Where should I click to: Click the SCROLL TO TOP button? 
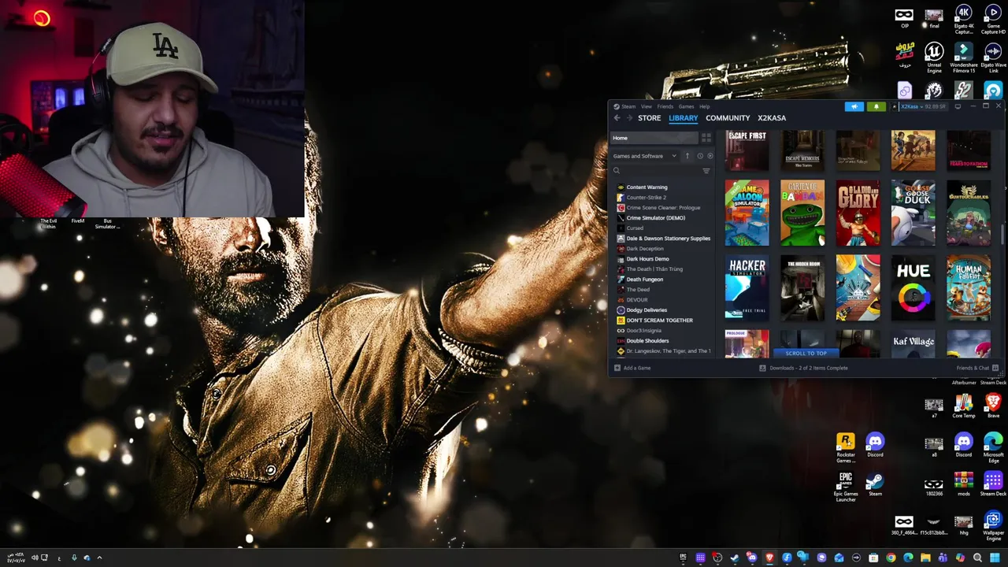point(806,353)
